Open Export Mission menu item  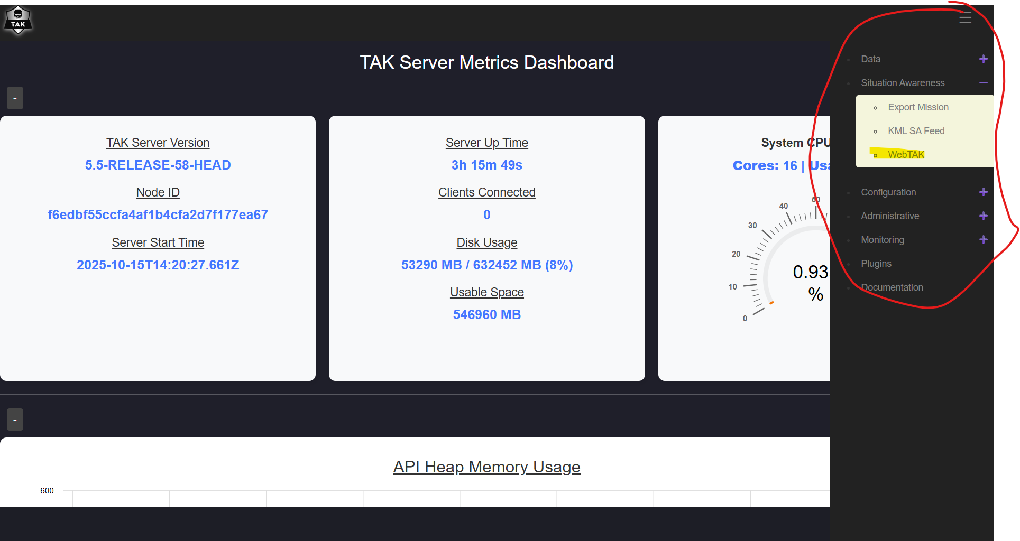[x=918, y=107]
